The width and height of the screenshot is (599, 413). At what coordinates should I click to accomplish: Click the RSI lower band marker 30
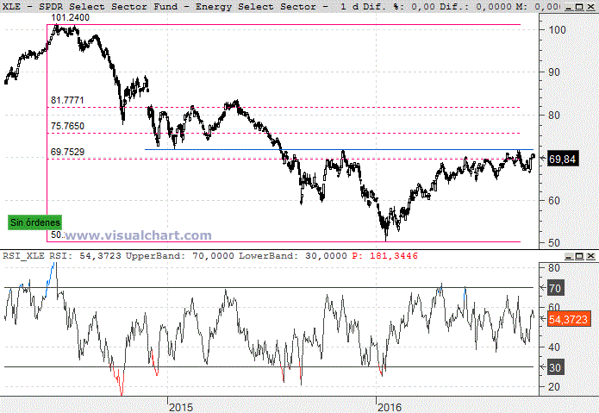click(555, 367)
